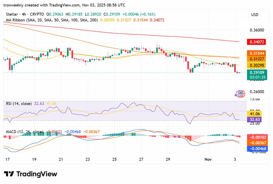Click the orange 0.31544 SMA 100 price tag
The height and width of the screenshot is (184, 273).
[x=257, y=53]
